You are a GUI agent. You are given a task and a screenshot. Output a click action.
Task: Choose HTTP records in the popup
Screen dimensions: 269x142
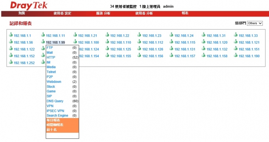pos(51,58)
